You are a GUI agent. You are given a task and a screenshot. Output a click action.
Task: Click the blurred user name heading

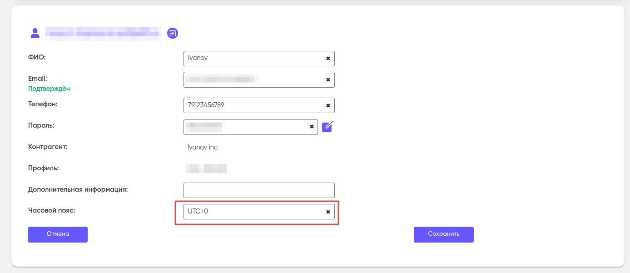(x=104, y=33)
